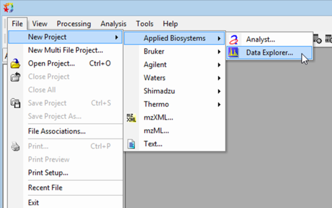The image size is (332, 208).
Task: Click Close Project menu entry
Action: click(65, 77)
